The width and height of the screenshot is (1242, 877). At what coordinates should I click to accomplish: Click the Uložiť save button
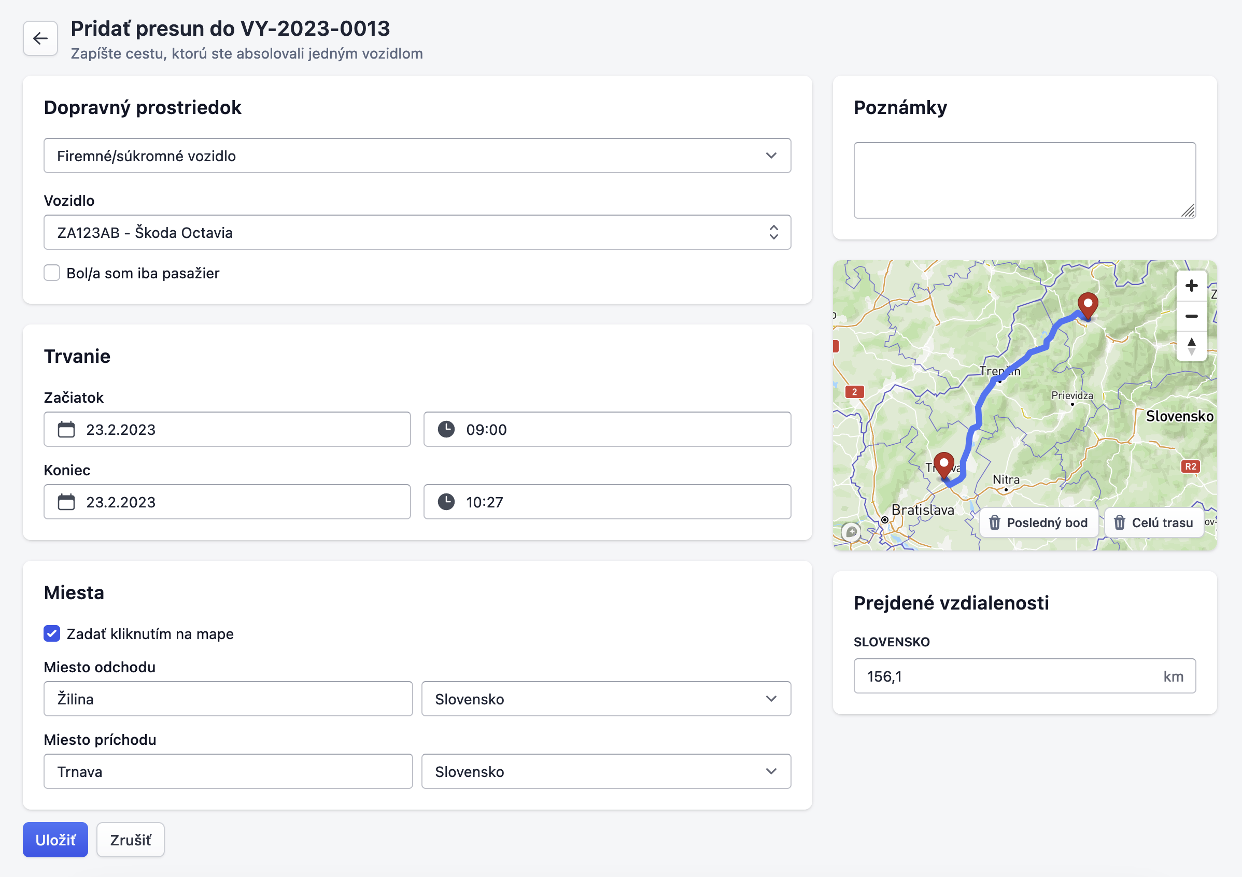[55, 840]
